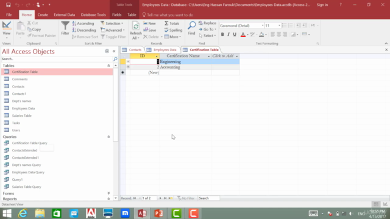Go to last record navigation button
Screen dimensions: 390x219
165,198
